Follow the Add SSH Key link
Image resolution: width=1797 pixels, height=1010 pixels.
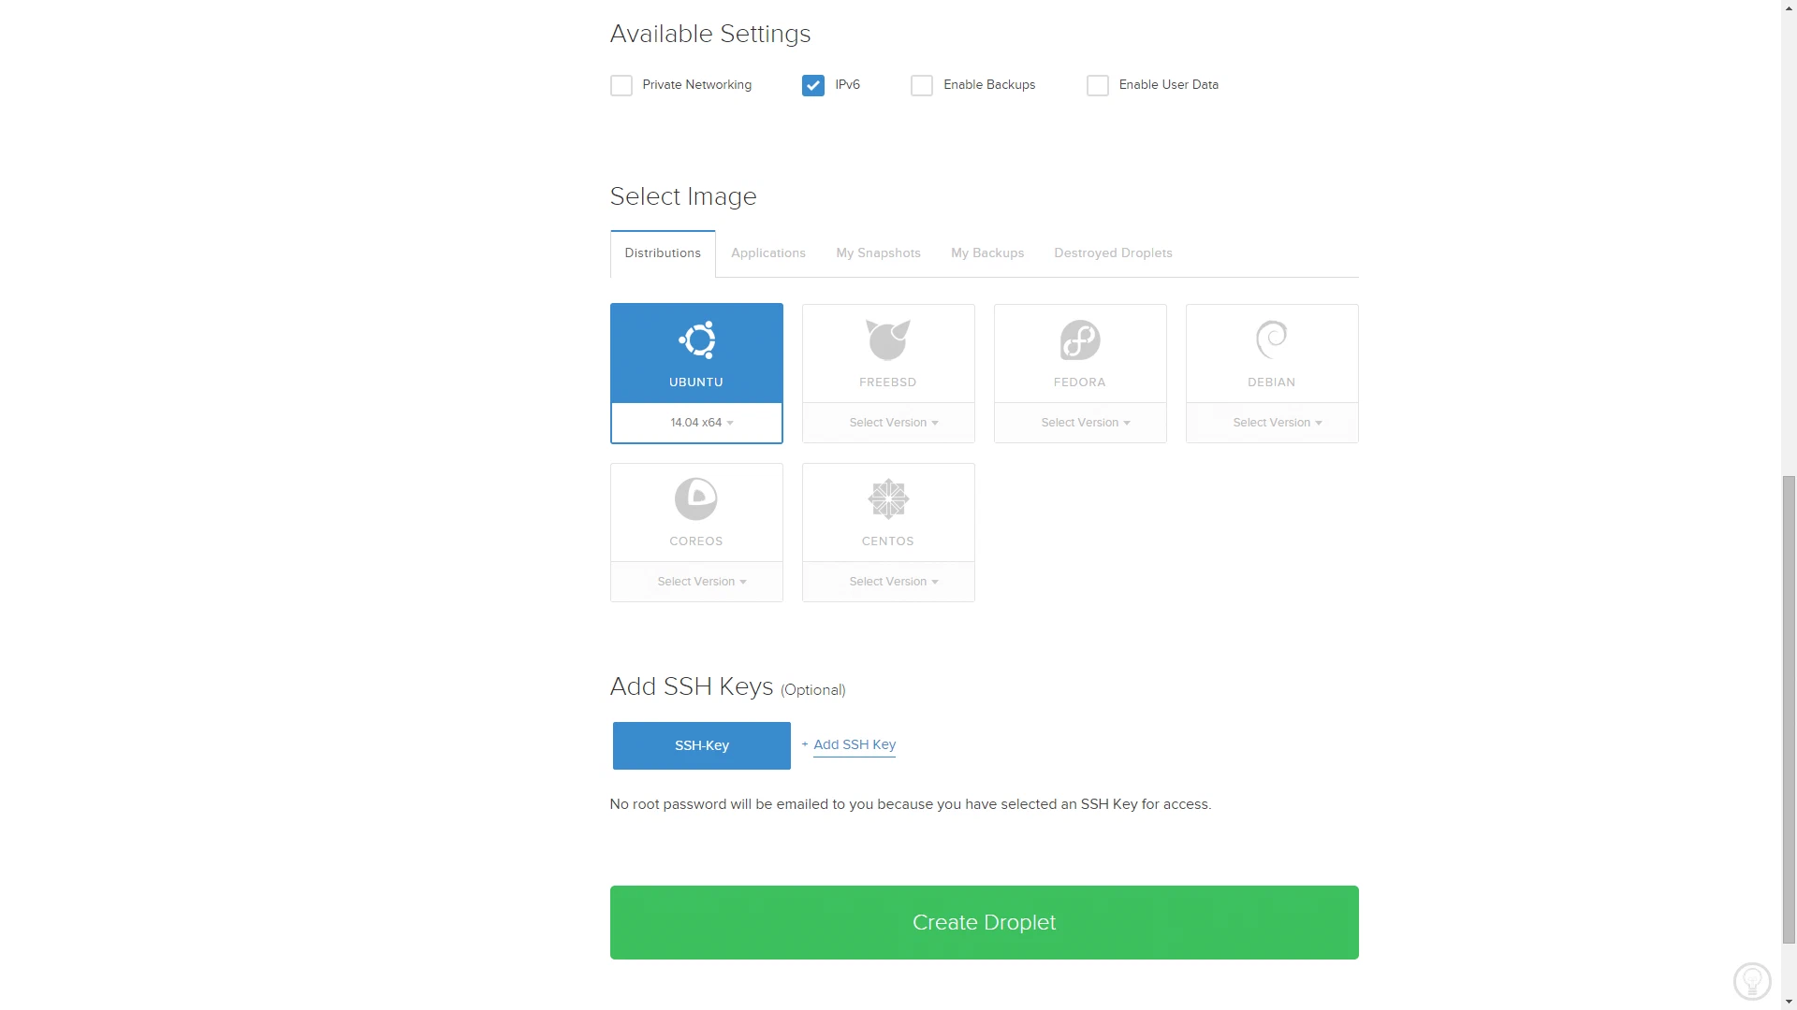(x=855, y=744)
